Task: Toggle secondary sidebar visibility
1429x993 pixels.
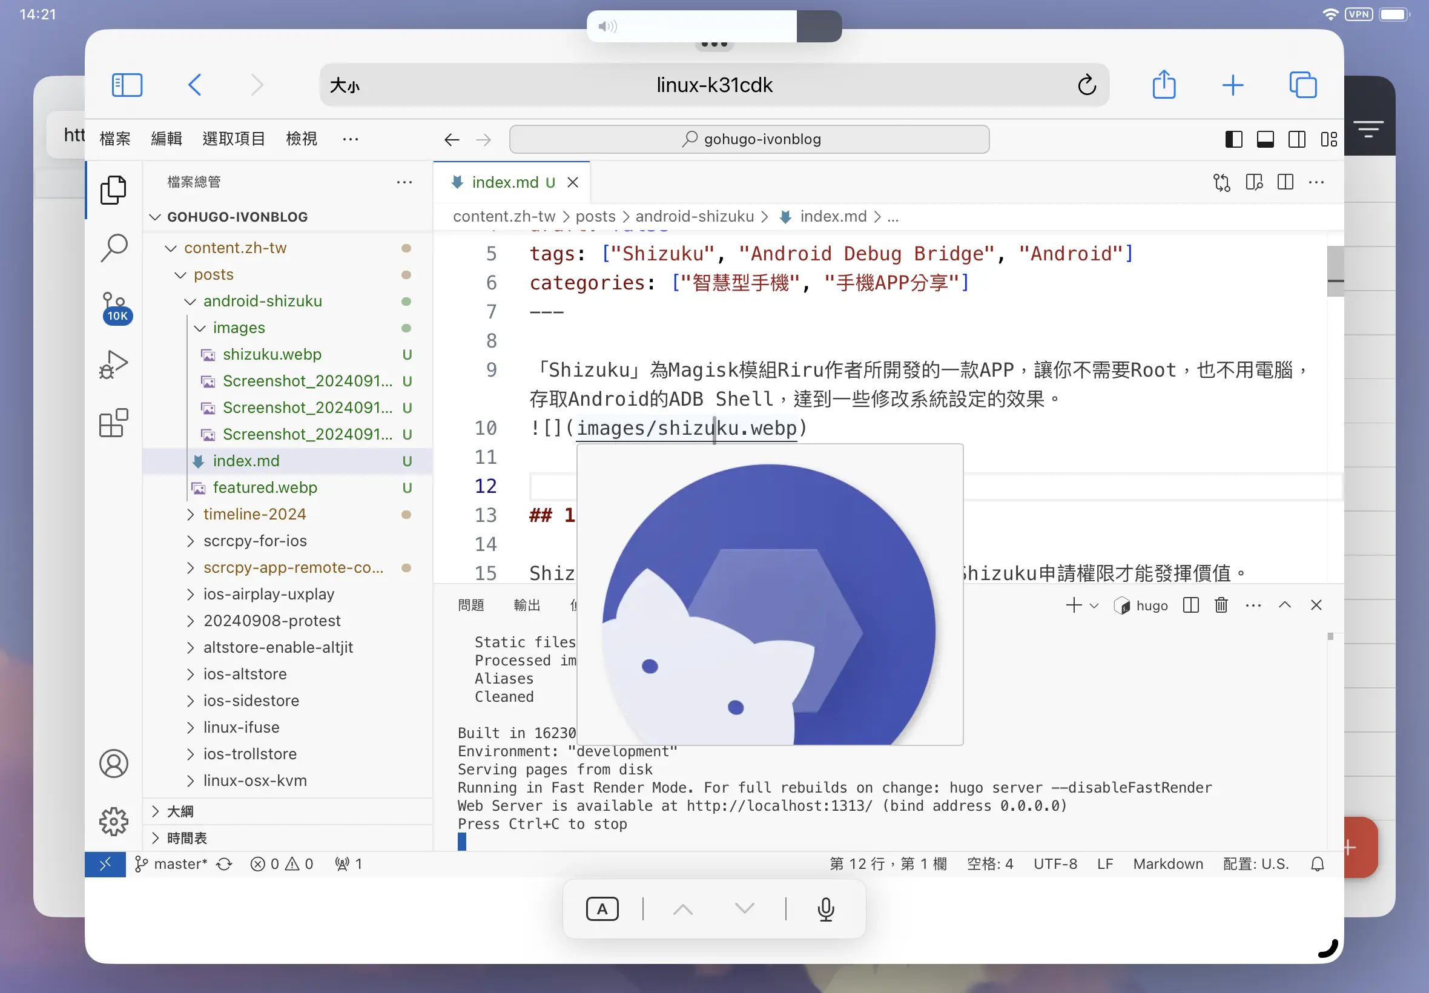Action: 1296,139
